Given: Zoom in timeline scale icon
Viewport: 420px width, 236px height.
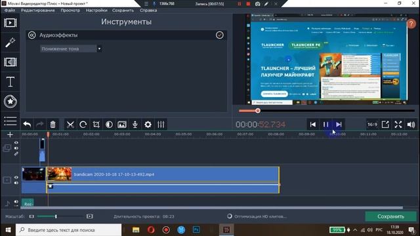Looking at the screenshot, I should tap(90, 216).
